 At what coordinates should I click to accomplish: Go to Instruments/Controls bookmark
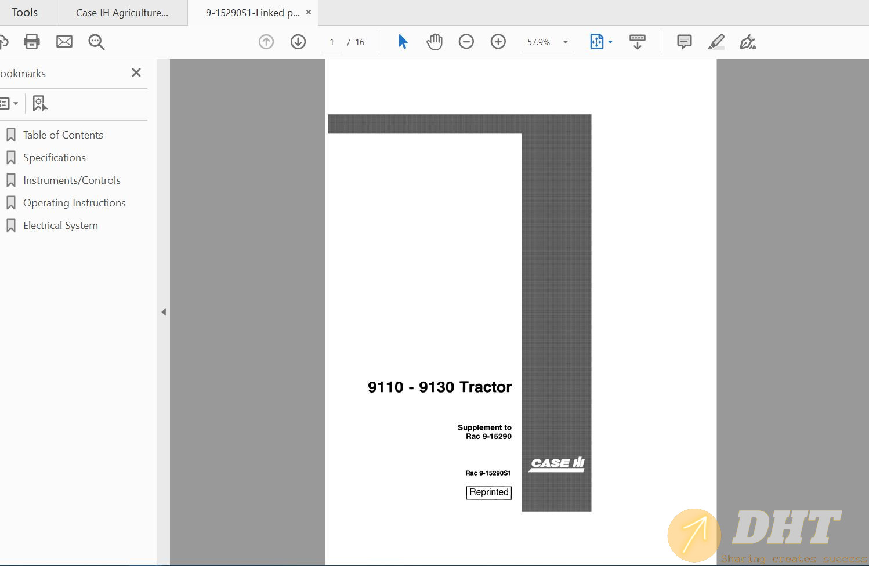click(72, 180)
